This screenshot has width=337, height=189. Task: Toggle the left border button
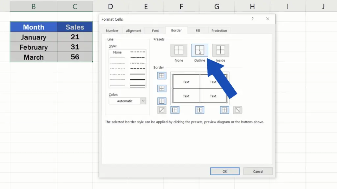point(175,110)
